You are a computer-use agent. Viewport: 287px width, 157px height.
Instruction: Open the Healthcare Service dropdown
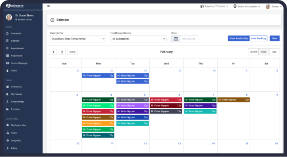pyautogui.click(x=139, y=39)
